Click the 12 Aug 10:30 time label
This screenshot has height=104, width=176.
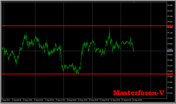137,100
